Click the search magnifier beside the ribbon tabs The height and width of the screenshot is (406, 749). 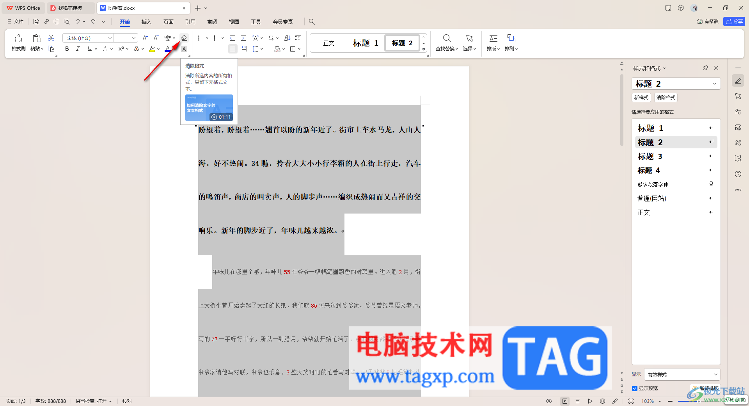click(312, 21)
